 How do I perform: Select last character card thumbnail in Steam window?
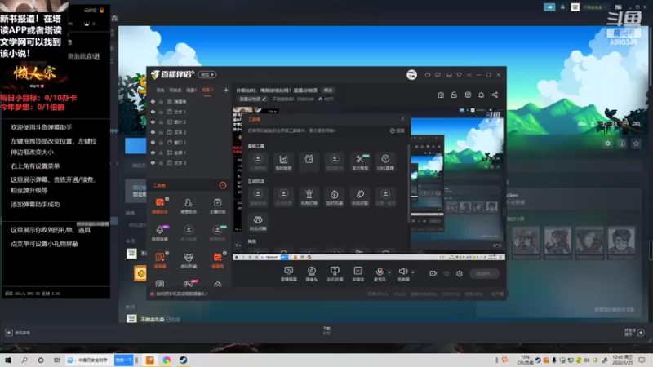pos(621,243)
